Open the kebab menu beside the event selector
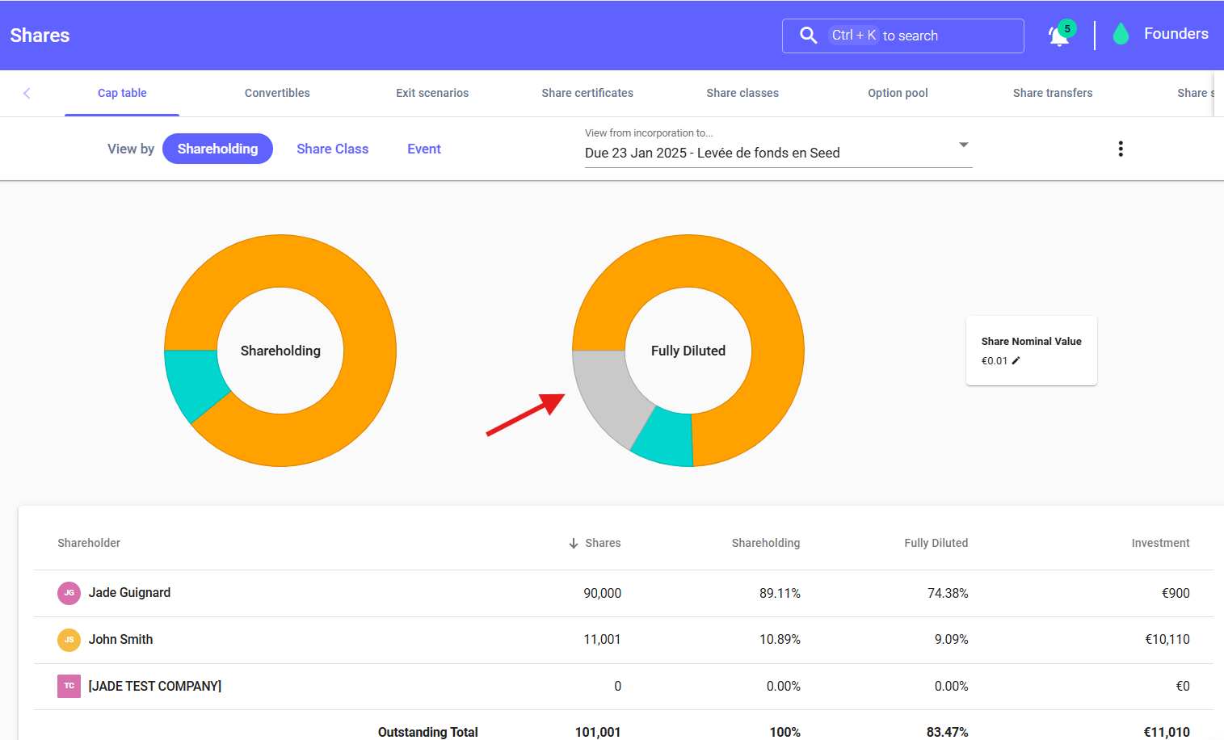The height and width of the screenshot is (740, 1224). click(x=1121, y=149)
